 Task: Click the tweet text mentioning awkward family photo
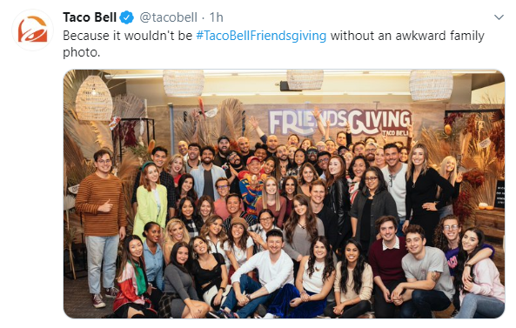(273, 44)
